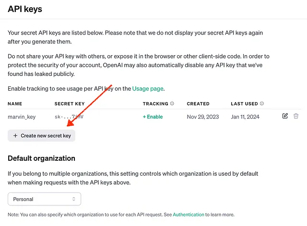Click the Default organization heading
This screenshot has height=226, width=307.
[x=41, y=158]
